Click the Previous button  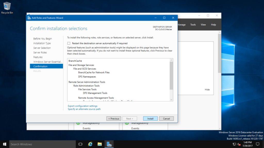(114, 119)
